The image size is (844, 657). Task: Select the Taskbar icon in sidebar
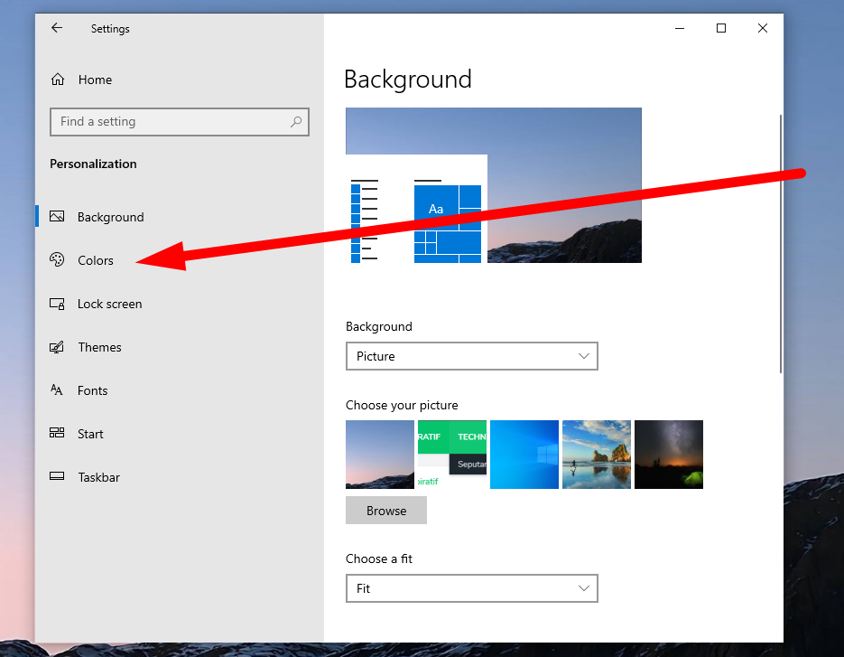click(56, 477)
